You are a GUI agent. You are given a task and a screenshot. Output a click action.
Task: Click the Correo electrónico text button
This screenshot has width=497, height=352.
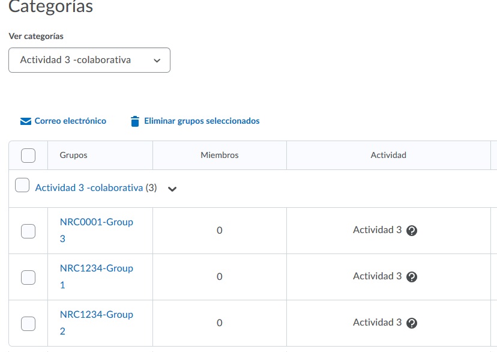(x=70, y=121)
